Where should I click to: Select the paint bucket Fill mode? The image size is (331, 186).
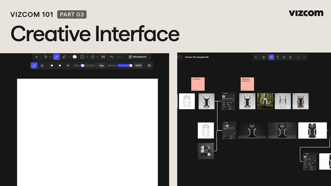42,66
